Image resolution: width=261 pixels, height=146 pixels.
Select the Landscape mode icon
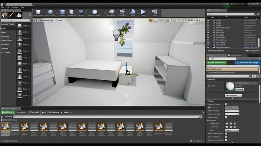[19, 15]
